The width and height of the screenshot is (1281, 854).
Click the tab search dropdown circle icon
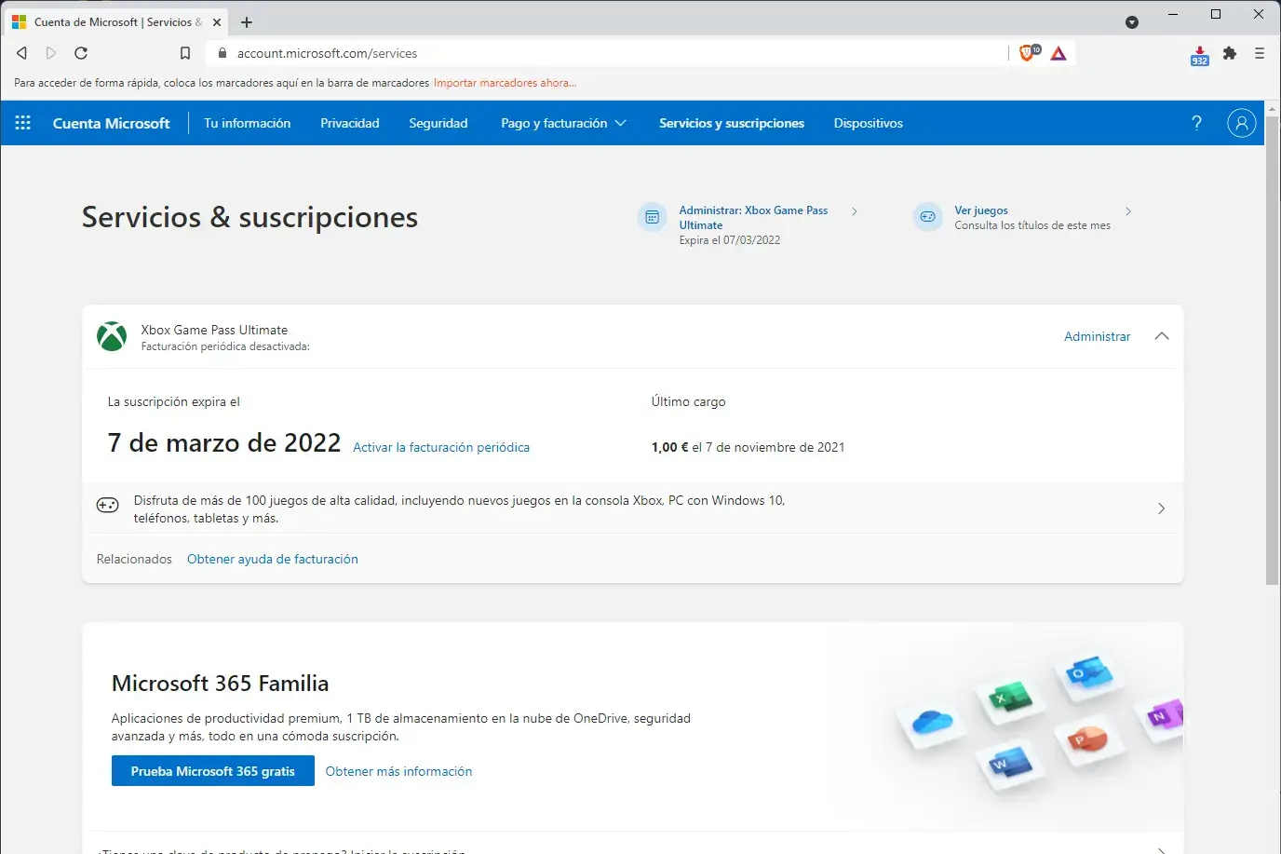(x=1132, y=21)
